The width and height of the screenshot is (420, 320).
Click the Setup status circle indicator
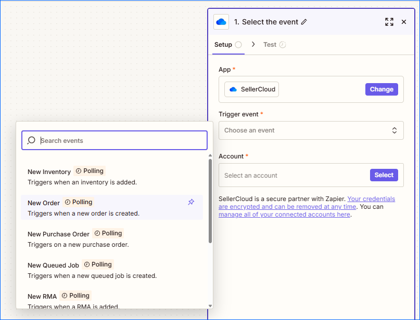pyautogui.click(x=238, y=45)
